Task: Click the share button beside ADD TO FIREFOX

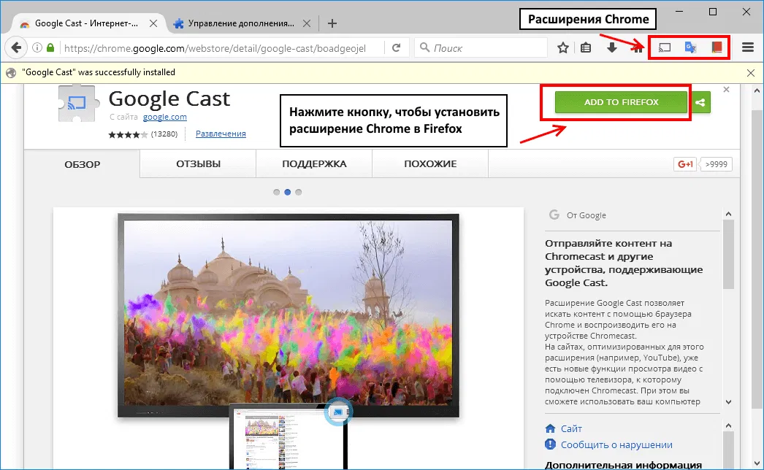Action: [x=700, y=102]
